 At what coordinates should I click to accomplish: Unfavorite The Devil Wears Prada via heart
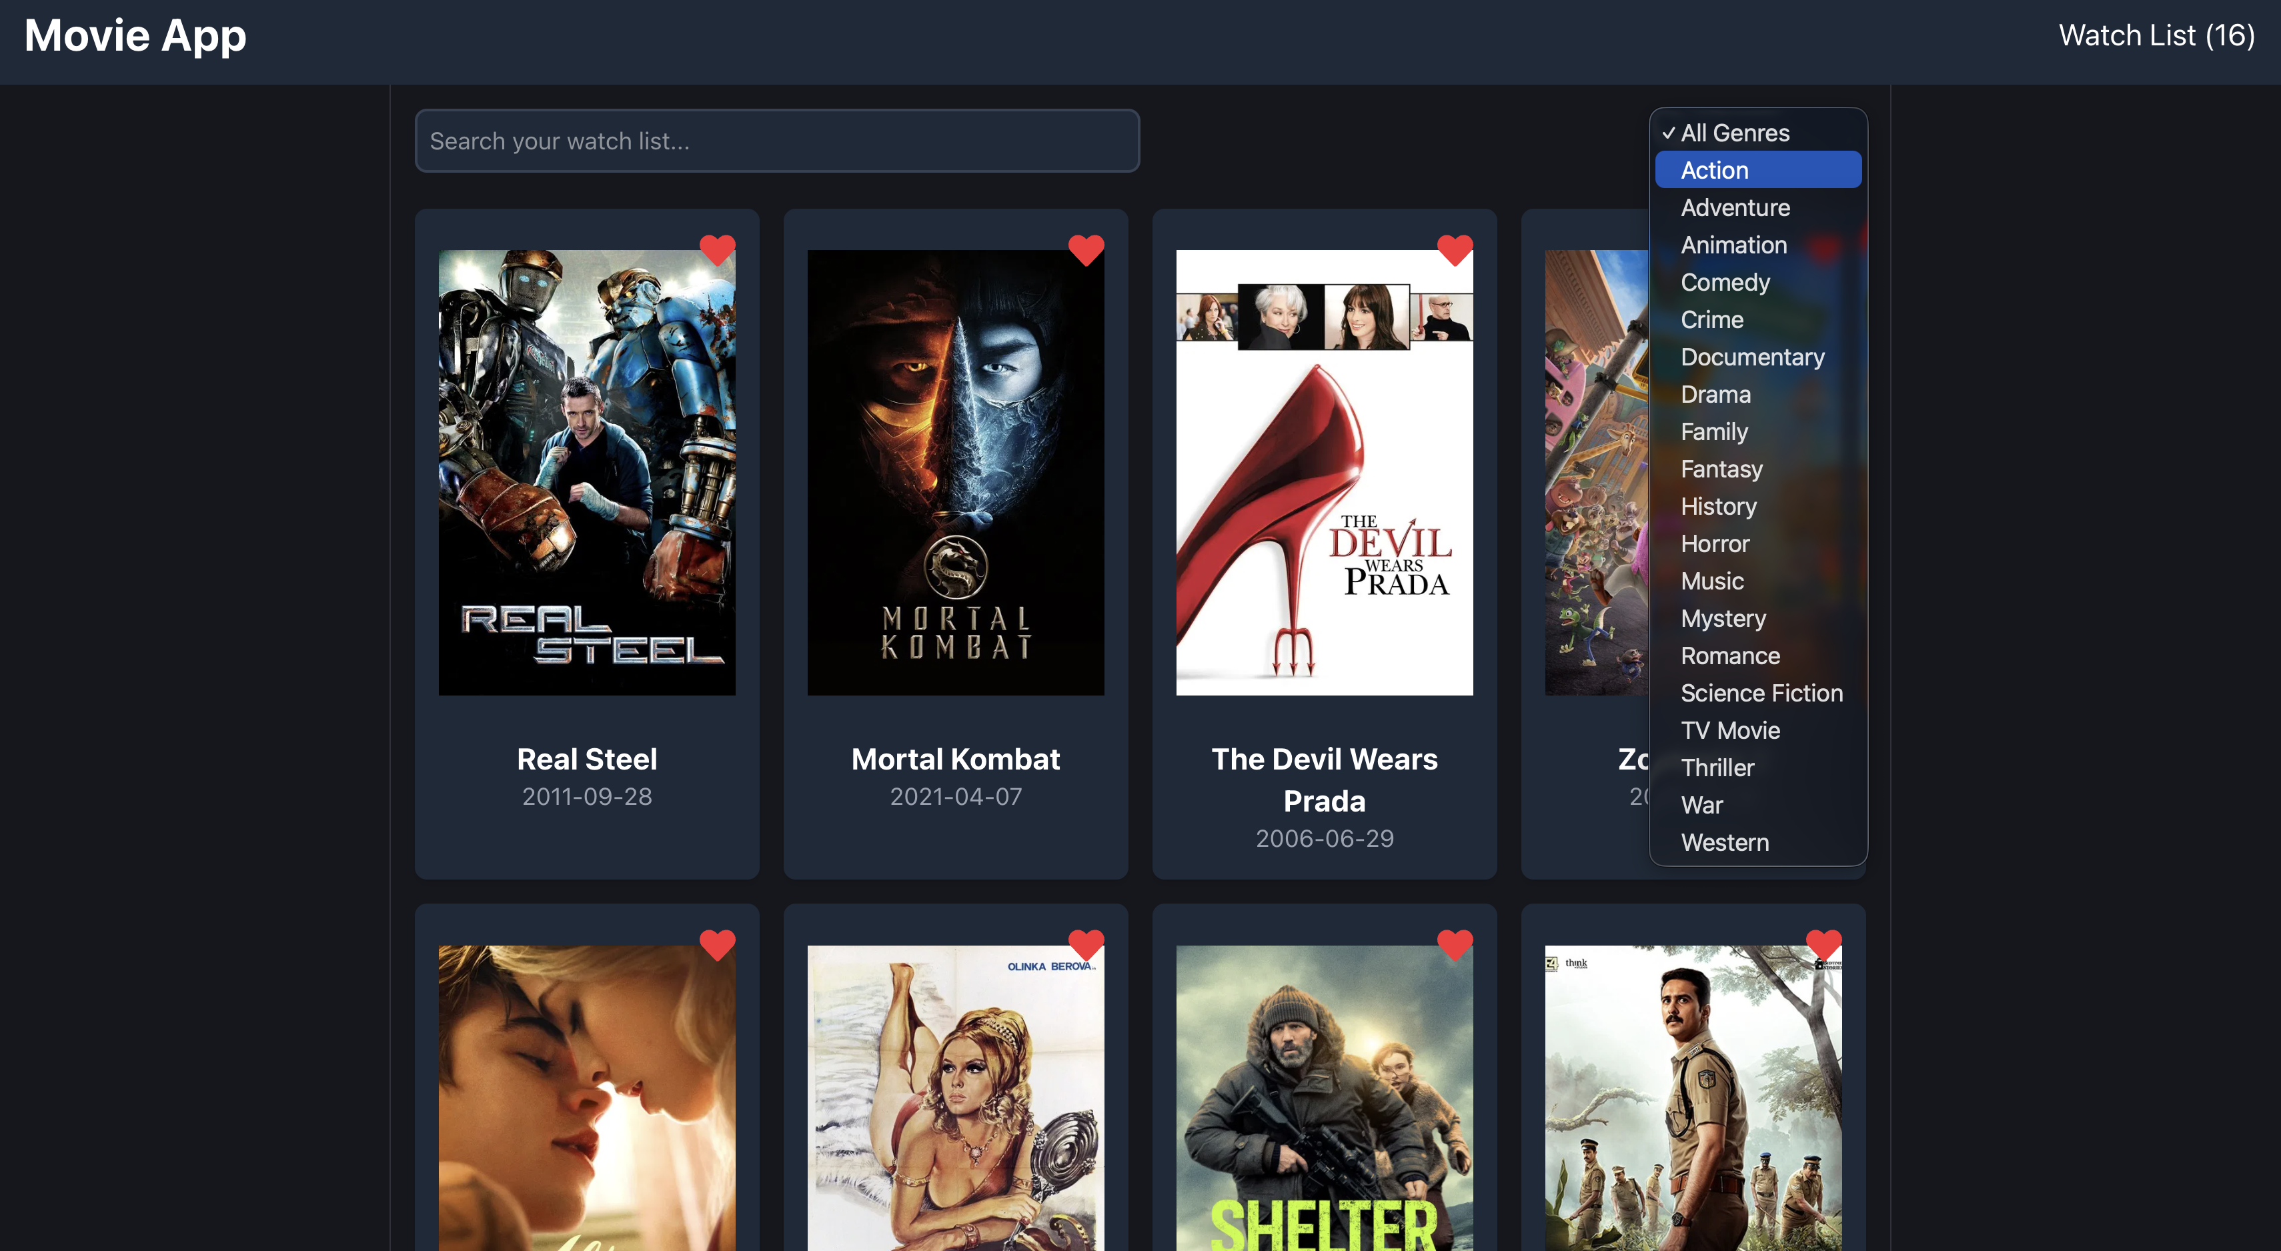(x=1455, y=251)
